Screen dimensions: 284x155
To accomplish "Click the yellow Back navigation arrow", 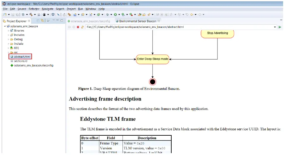I will click(x=192, y=15).
